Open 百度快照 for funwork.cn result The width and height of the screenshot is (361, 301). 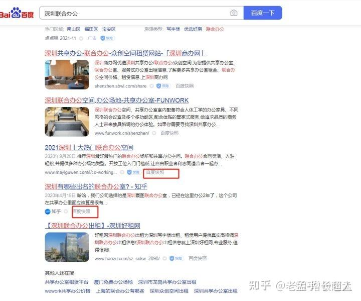click(169, 133)
